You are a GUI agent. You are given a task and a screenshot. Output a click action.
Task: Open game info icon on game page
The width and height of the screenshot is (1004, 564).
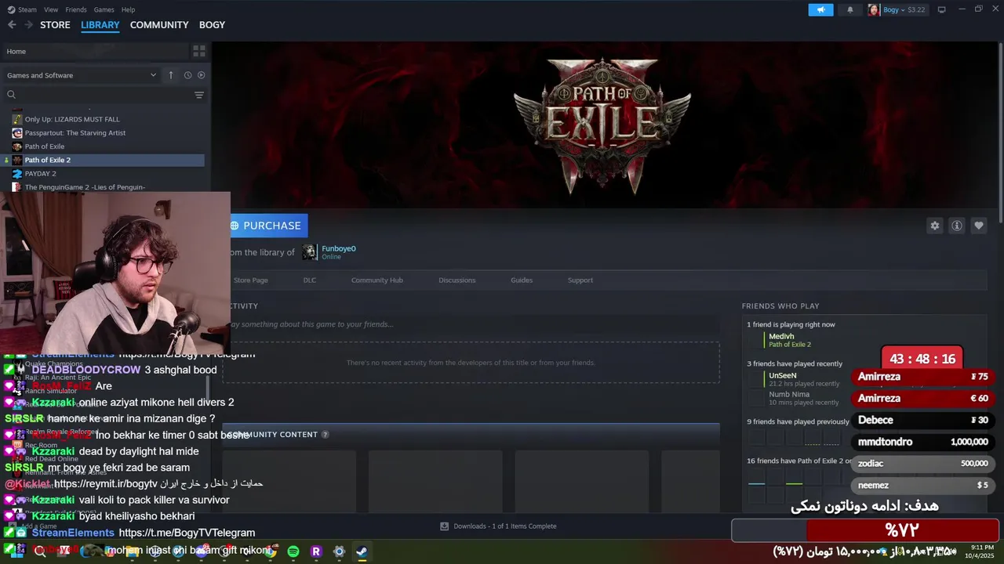coord(956,226)
